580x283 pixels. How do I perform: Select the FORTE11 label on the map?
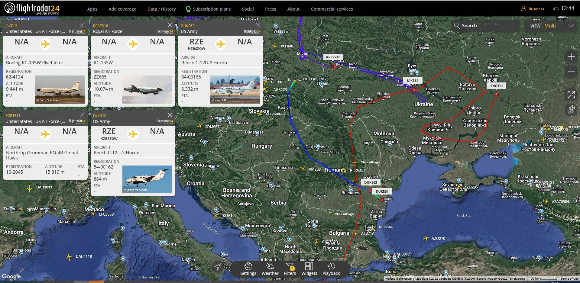tap(496, 86)
